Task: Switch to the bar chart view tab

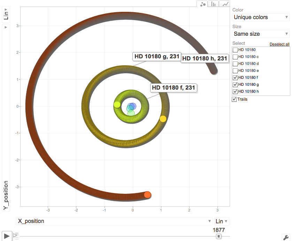Action: [214, 4]
